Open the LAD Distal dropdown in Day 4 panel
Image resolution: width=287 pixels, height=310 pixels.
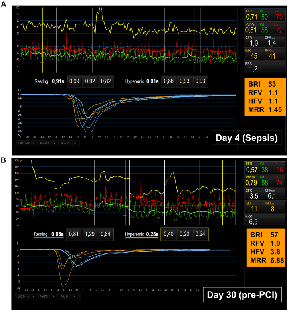click(26, 143)
